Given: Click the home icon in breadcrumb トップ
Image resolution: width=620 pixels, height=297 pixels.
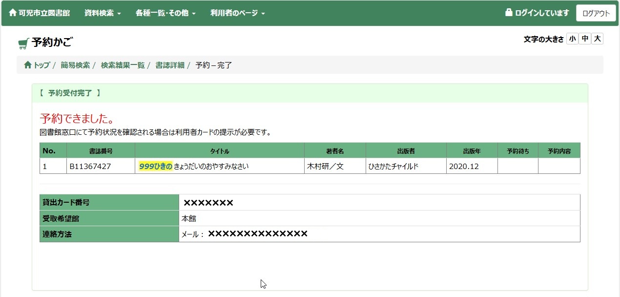Looking at the screenshot, I should click(27, 65).
